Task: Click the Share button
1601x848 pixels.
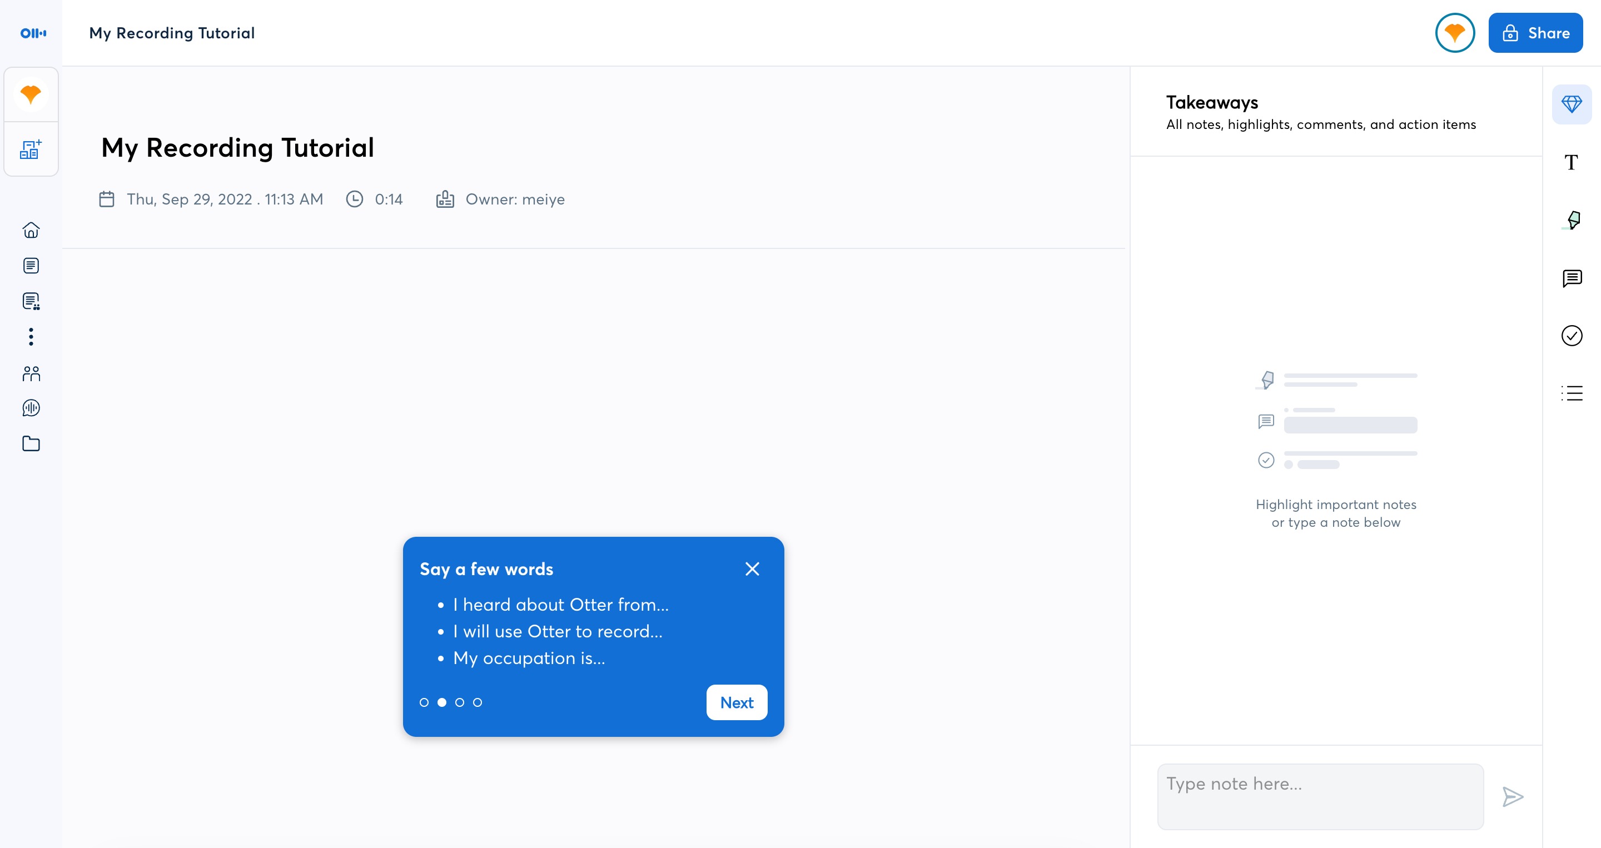Action: 1535,33
